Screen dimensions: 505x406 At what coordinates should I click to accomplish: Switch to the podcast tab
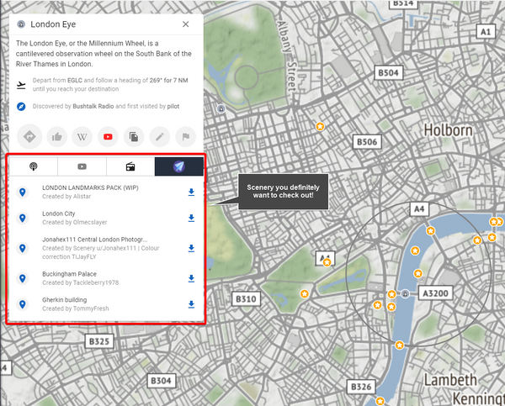pyautogui.click(x=34, y=166)
